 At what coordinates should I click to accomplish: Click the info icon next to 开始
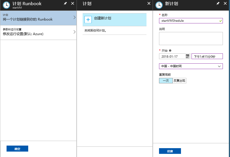coord(170,51)
